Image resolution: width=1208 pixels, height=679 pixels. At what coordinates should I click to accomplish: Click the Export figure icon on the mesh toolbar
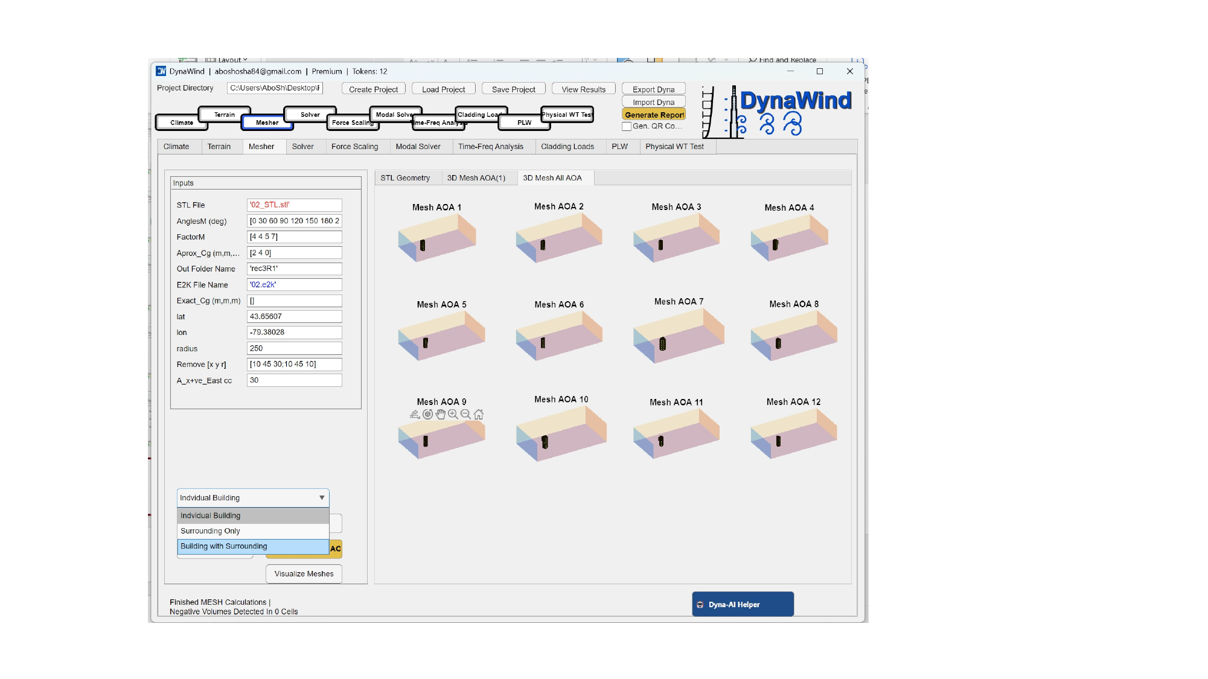tap(414, 414)
